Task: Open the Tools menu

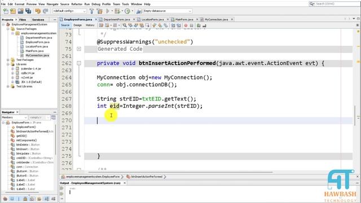Action: [125, 4]
